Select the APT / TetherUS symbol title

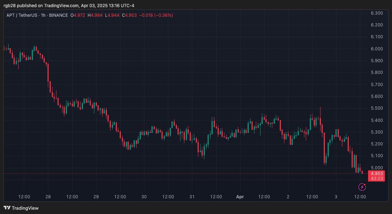pyautogui.click(x=22, y=15)
